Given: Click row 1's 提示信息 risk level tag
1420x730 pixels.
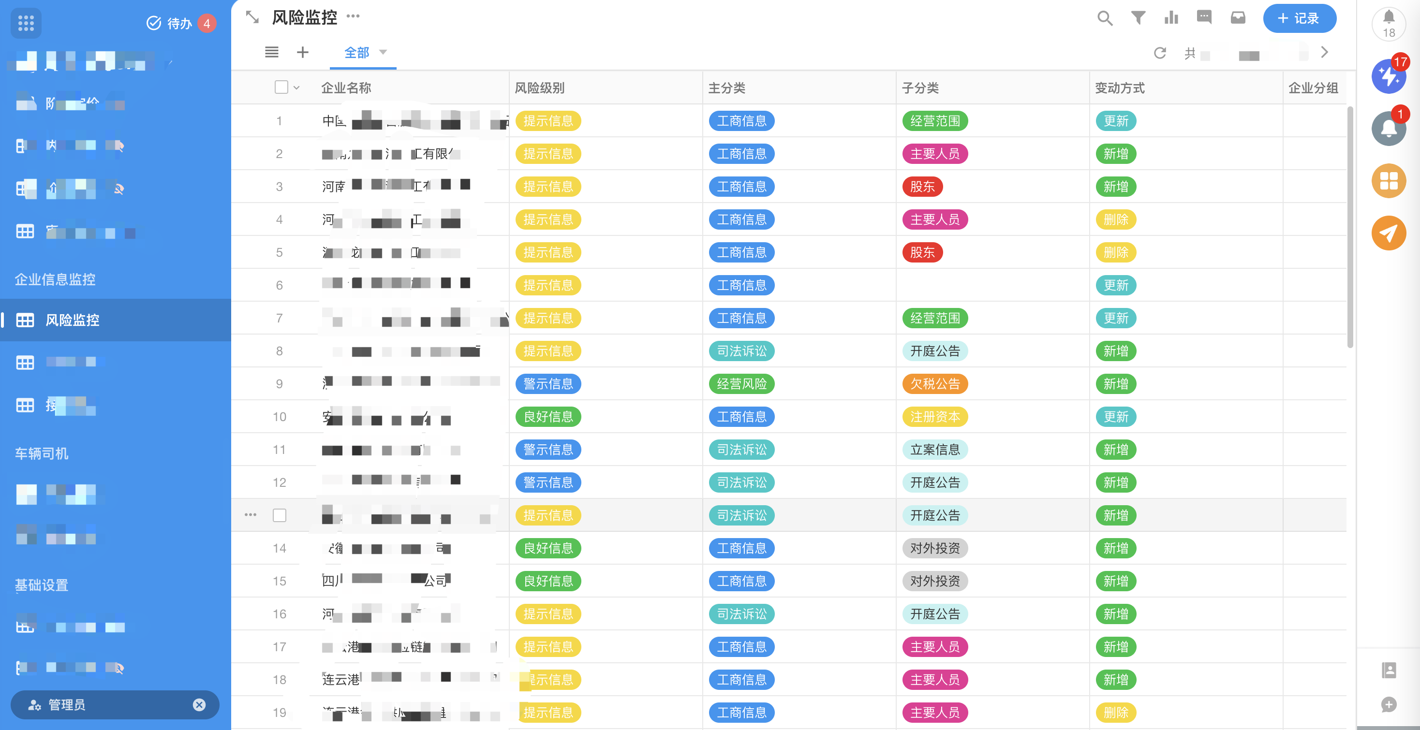Looking at the screenshot, I should pos(548,121).
